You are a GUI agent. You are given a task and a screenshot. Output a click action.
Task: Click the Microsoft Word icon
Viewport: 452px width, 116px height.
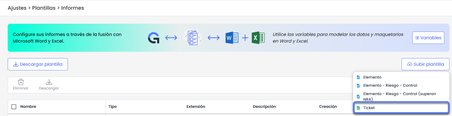(232, 38)
